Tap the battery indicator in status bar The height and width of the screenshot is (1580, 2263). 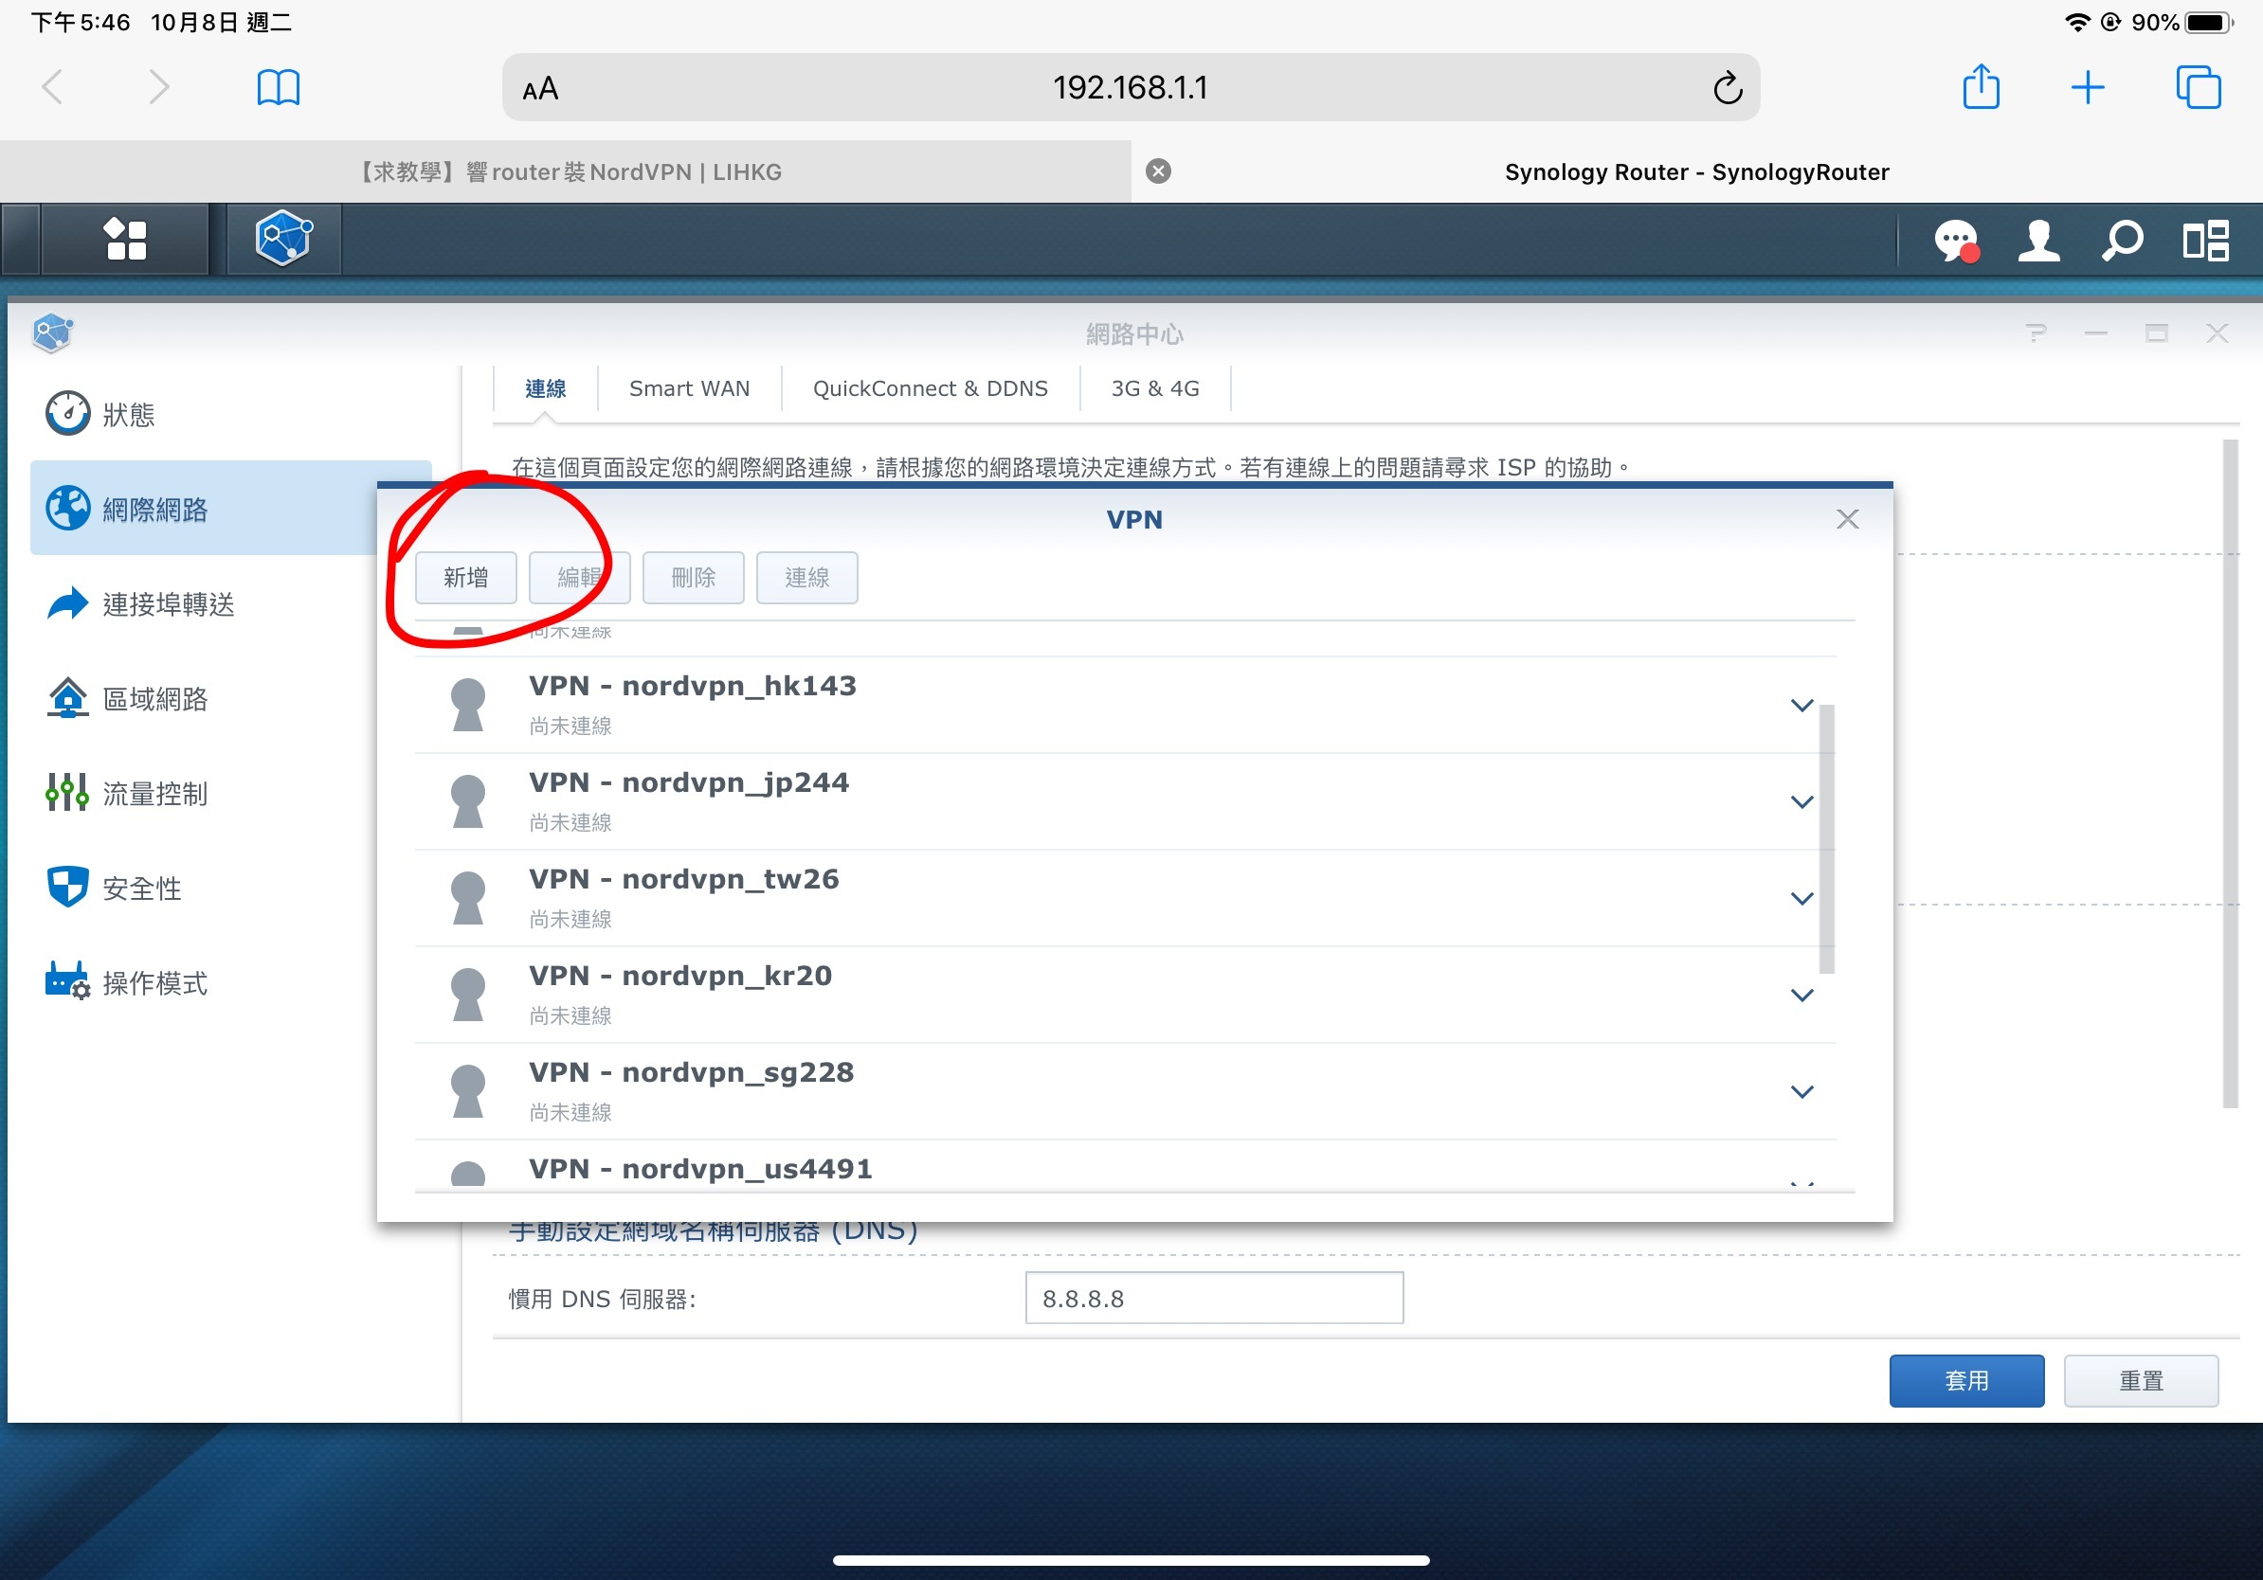pyautogui.click(x=2209, y=22)
